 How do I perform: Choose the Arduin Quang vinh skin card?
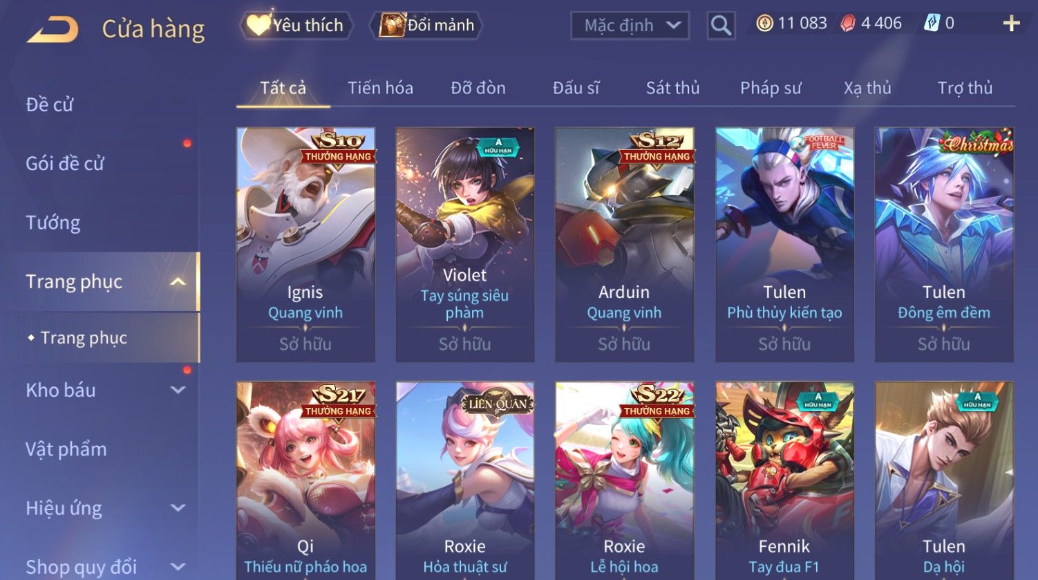(624, 244)
